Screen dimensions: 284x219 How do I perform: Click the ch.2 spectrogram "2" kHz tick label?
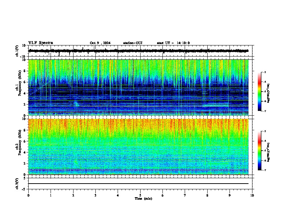click(25, 164)
